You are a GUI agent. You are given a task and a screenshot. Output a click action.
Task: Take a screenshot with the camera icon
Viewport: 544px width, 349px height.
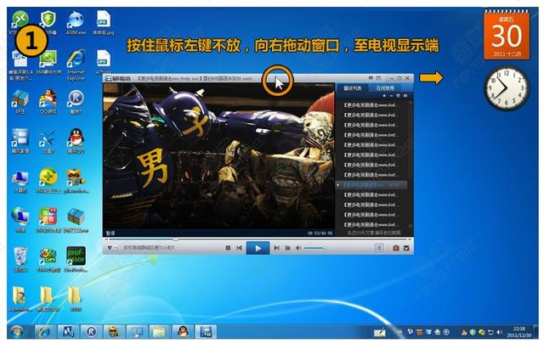395,248
